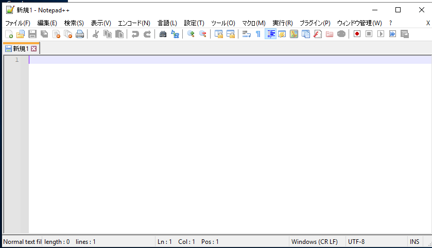
Task: Select the 新規1 document tab
Action: [21, 49]
